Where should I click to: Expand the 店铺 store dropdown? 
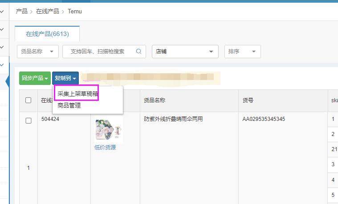185,52
